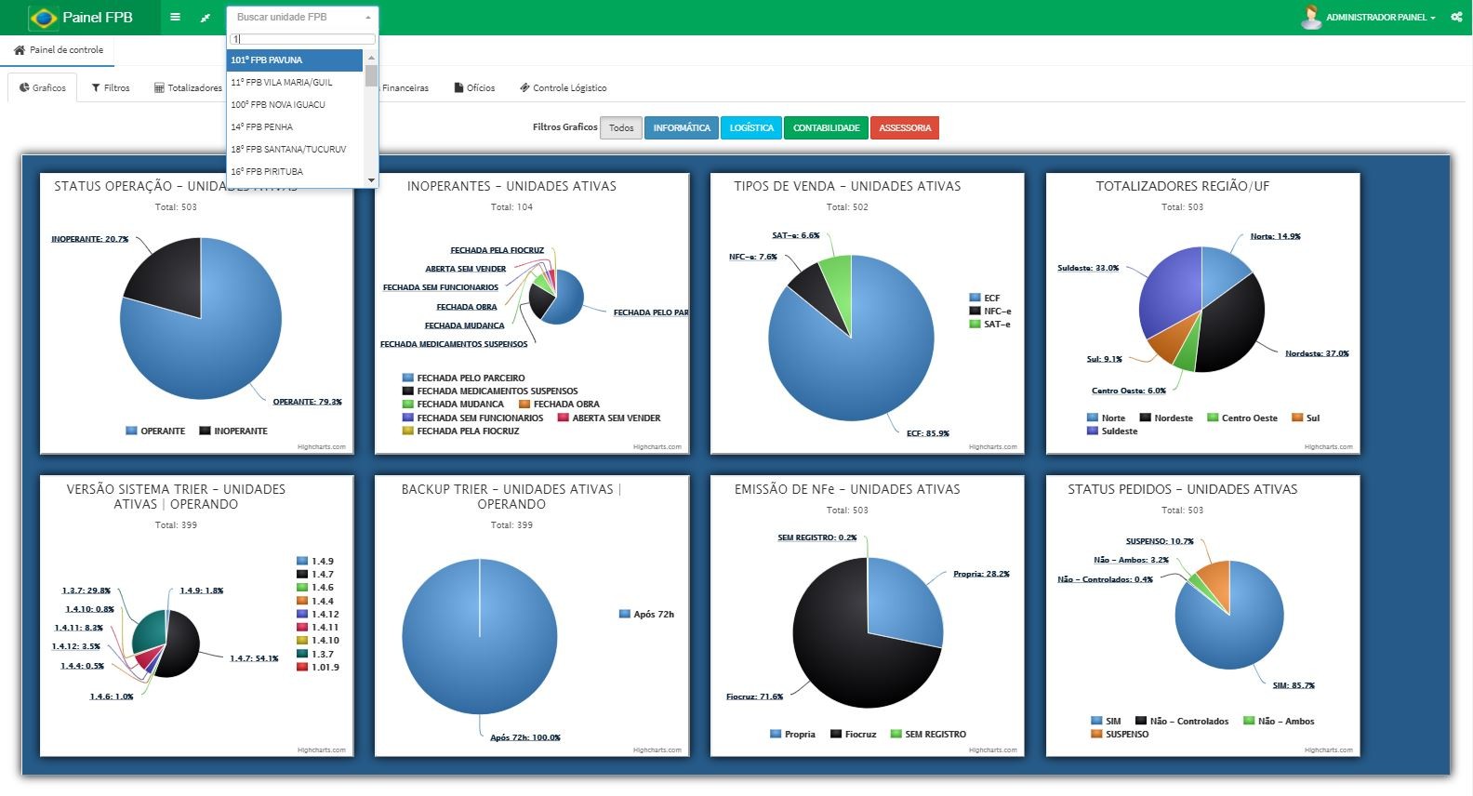The image size is (1473, 796).
Task: Open the Financeiras tab
Action: click(x=405, y=88)
